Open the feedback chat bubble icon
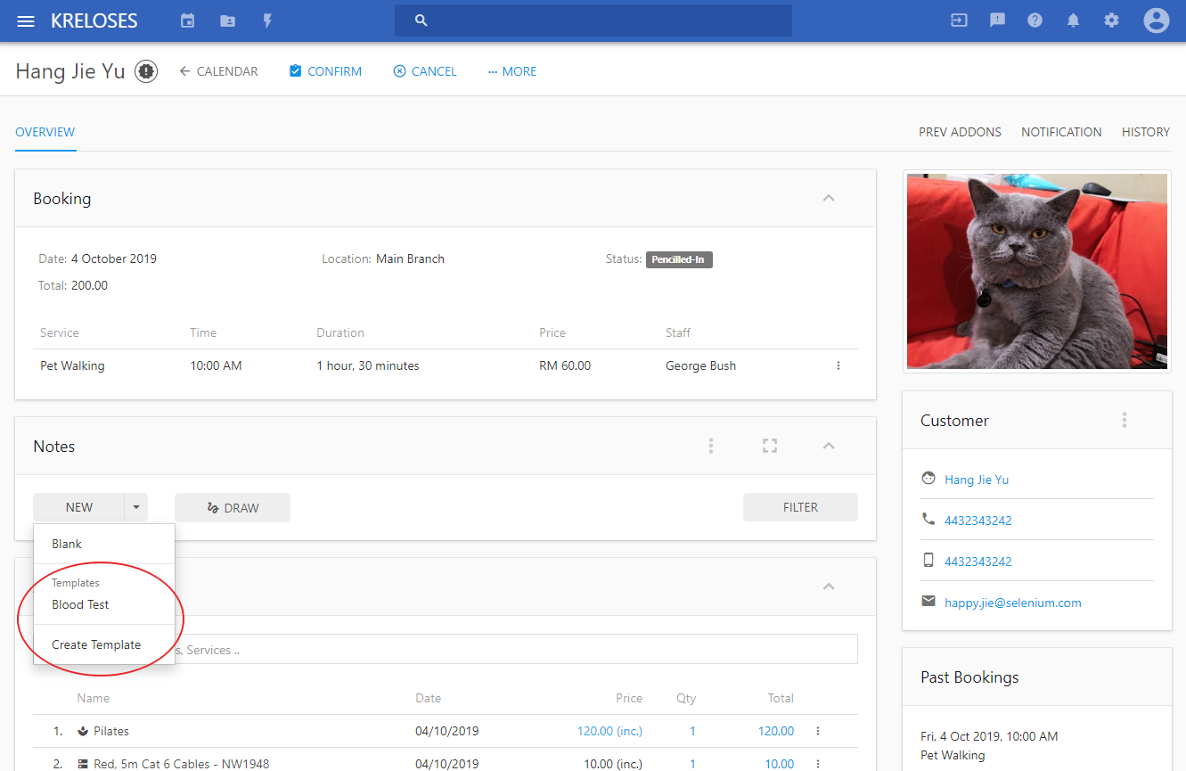Image resolution: width=1186 pixels, height=771 pixels. coord(997,21)
